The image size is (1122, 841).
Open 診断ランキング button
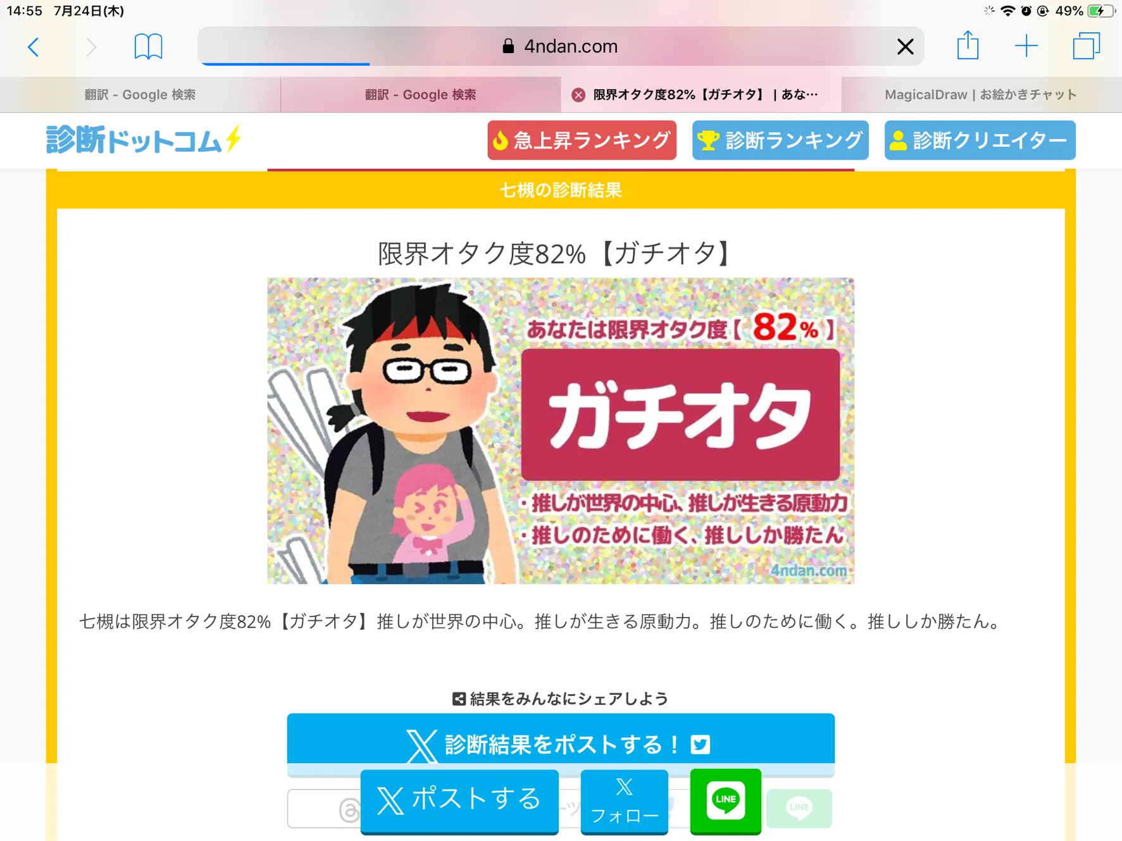(x=780, y=140)
